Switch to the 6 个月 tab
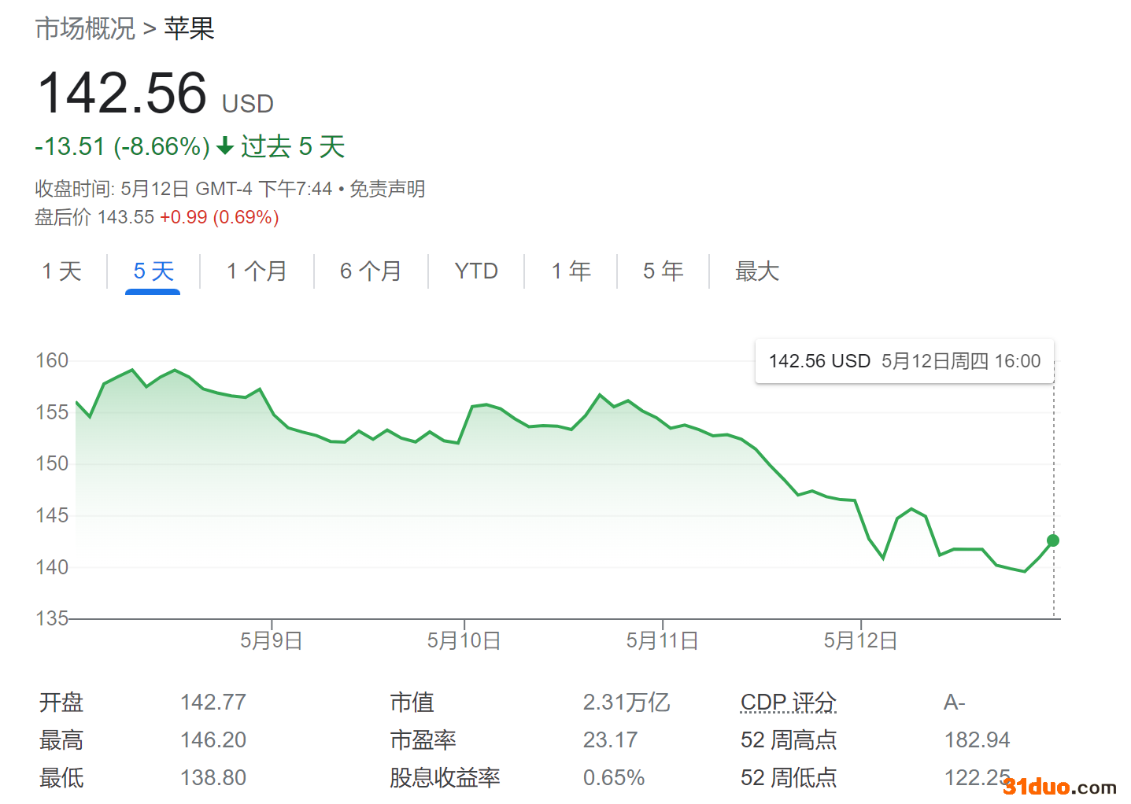This screenshot has width=1131, height=804. [371, 271]
